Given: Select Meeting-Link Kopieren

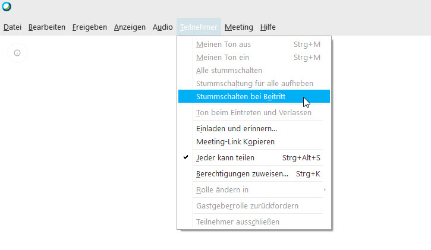Looking at the screenshot, I should (x=235, y=141).
